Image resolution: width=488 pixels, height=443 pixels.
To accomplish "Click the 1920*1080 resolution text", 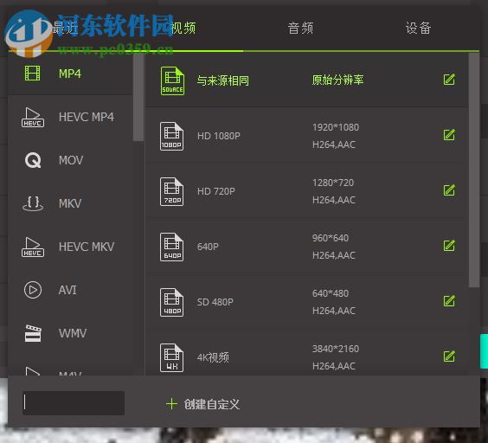I will (336, 127).
